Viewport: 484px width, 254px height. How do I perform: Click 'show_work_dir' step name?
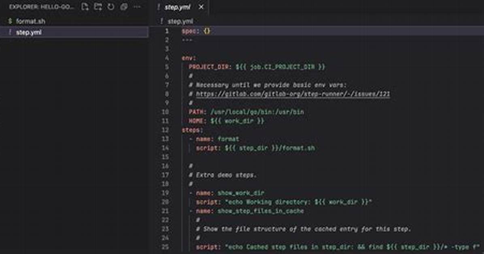[241, 193]
